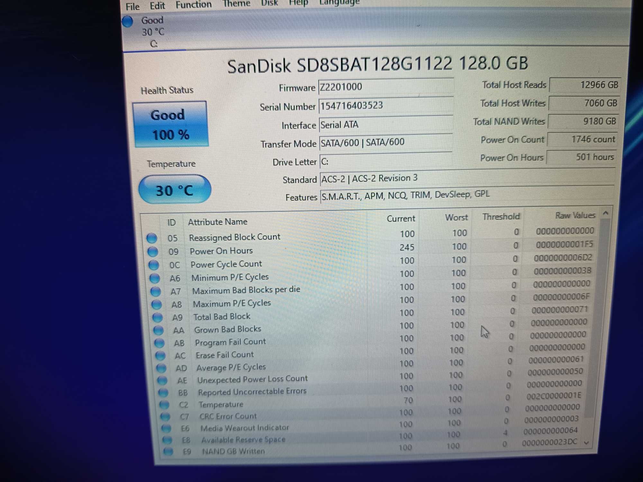Click the ID column header

click(x=171, y=222)
